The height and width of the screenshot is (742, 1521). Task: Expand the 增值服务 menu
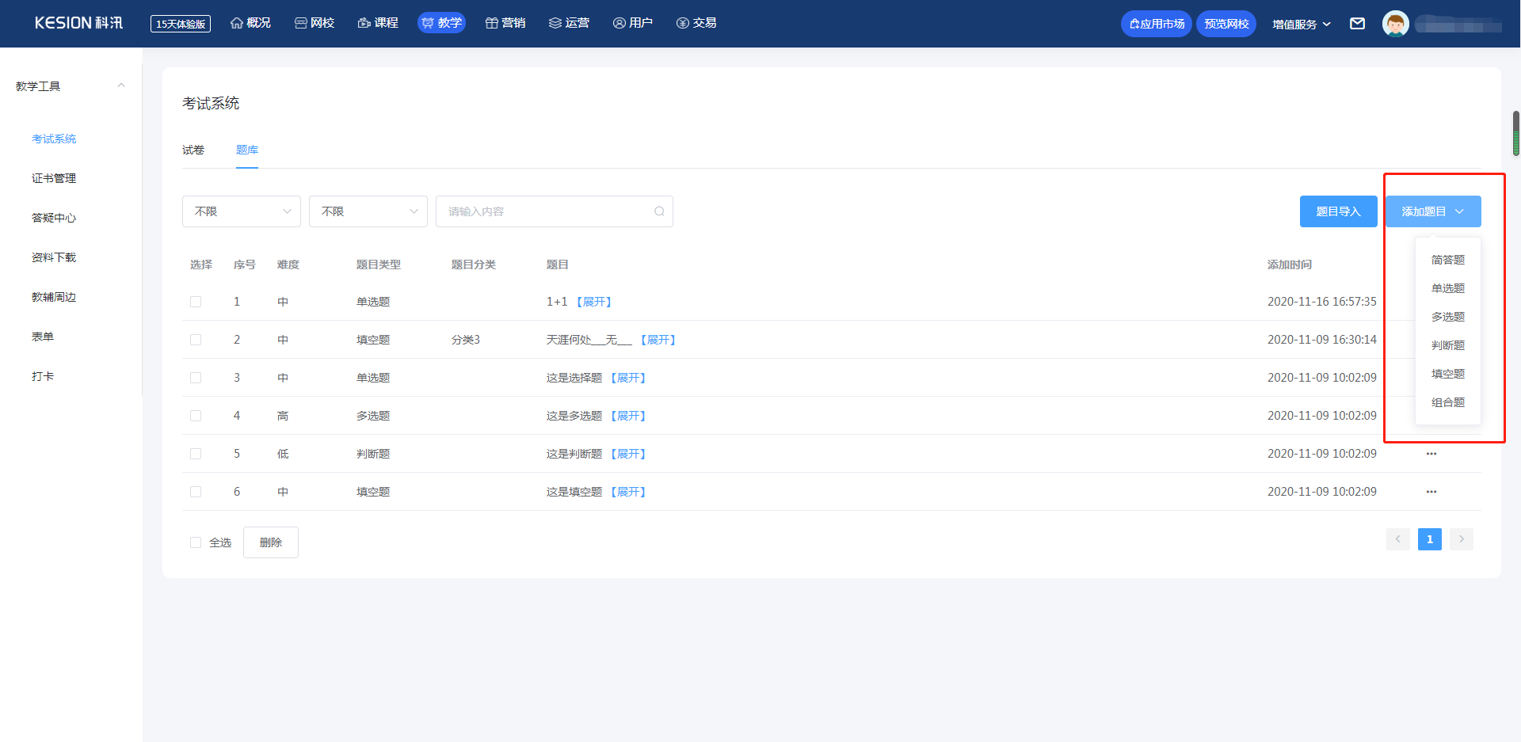pos(1302,24)
